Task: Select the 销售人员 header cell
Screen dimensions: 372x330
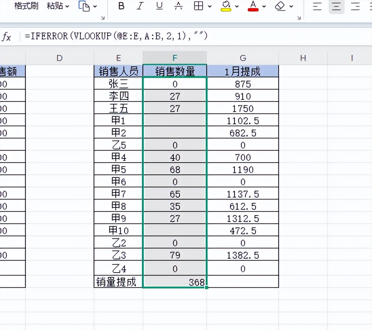Action: [118, 71]
